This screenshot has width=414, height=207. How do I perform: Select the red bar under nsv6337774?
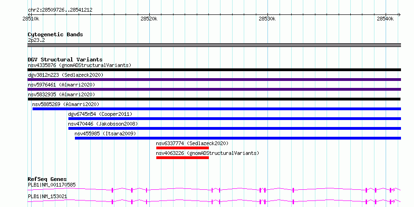182,148
